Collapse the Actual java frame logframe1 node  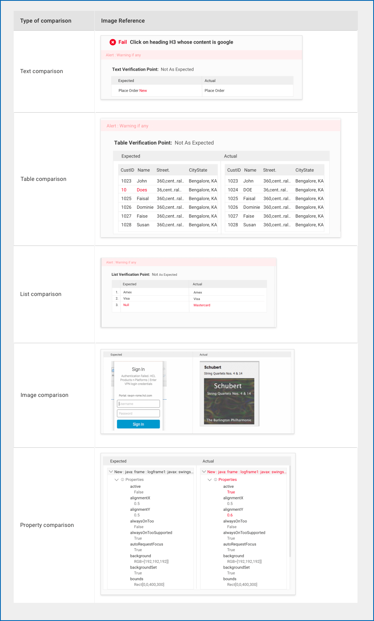204,471
